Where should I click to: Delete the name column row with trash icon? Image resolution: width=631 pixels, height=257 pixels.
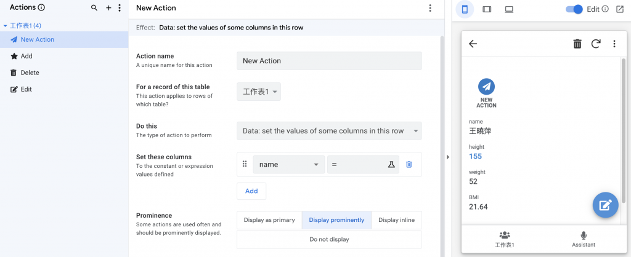click(x=409, y=165)
